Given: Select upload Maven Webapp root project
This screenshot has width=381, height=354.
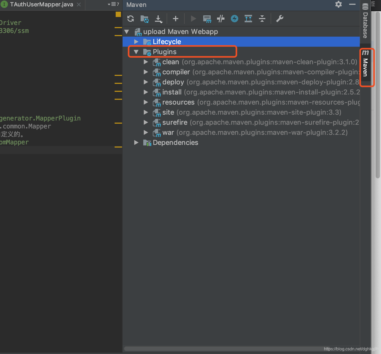Looking at the screenshot, I should coord(241,32).
